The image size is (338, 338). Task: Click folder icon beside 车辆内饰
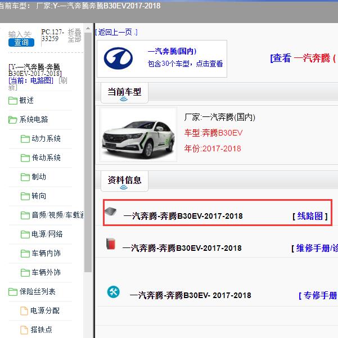25,254
